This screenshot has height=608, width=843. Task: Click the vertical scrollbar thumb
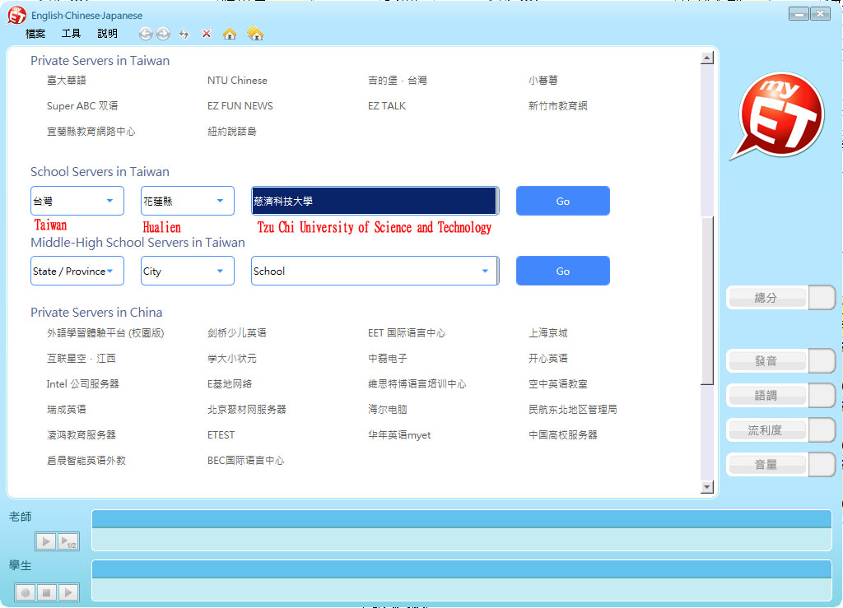[x=707, y=299]
